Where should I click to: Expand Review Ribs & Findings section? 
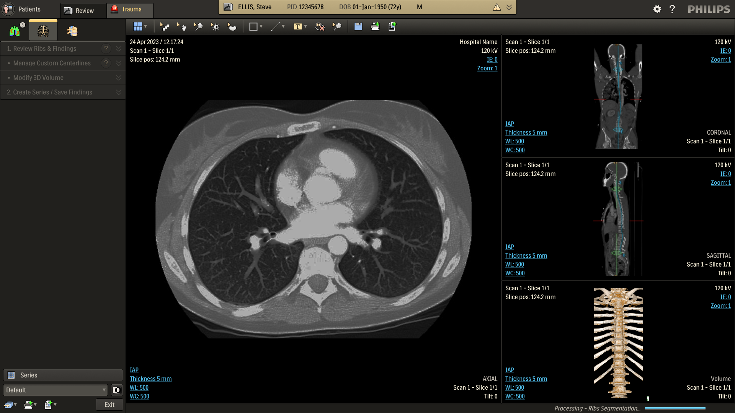118,49
